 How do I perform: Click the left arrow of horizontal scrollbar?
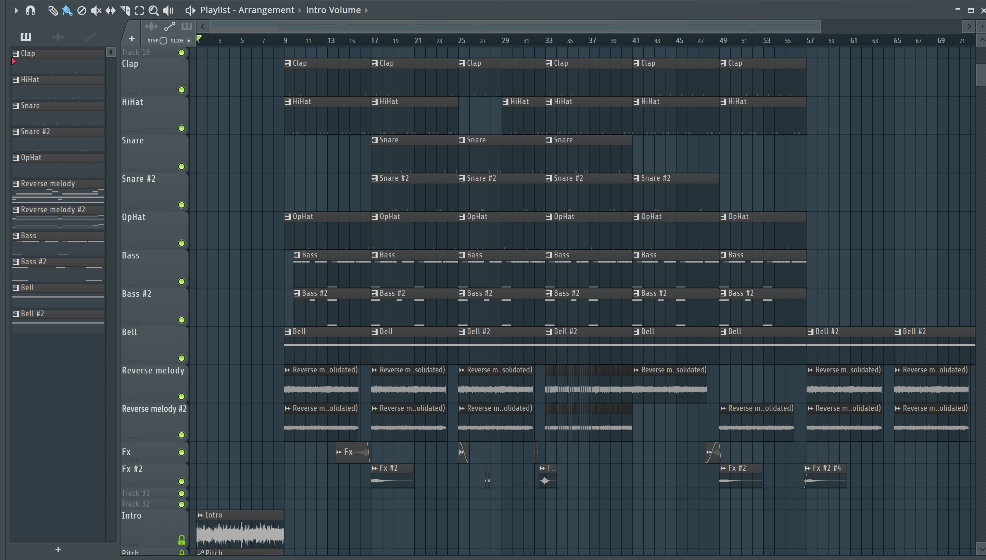(203, 27)
